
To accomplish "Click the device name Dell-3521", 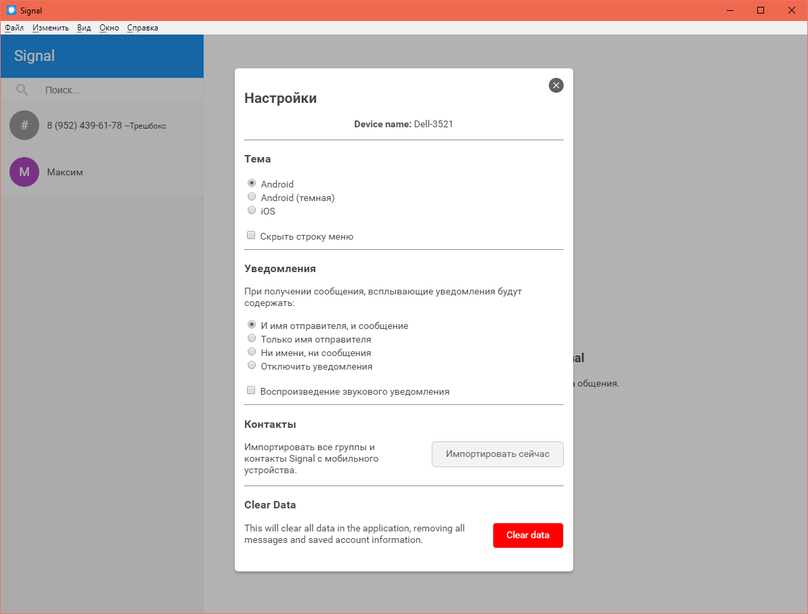I will pyautogui.click(x=433, y=125).
